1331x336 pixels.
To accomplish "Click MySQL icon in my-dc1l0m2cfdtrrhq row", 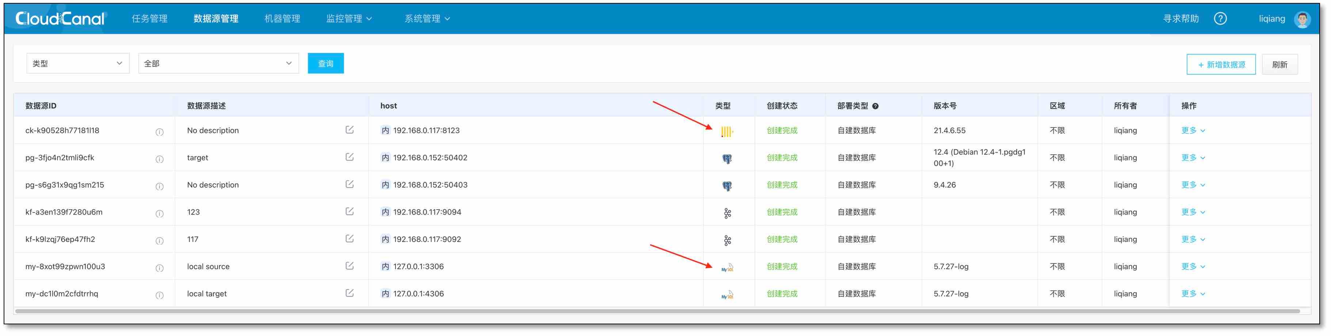I will click(727, 295).
